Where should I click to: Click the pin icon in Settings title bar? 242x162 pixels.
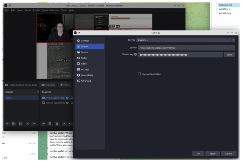point(80,33)
